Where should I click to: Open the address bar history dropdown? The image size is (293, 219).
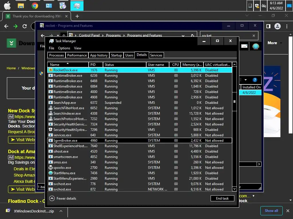(x=183, y=35)
